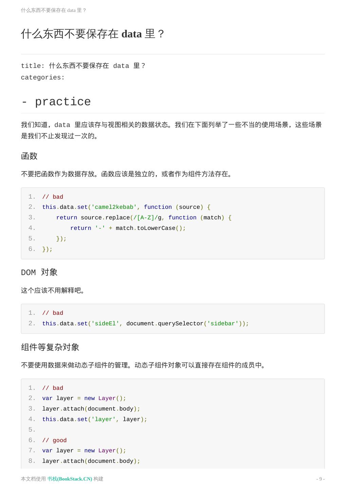Click the small page header text at top
This screenshot has height=489, width=346.
tap(54, 10)
